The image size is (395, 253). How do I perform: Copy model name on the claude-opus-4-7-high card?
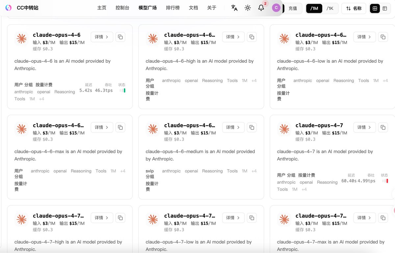(x=120, y=218)
